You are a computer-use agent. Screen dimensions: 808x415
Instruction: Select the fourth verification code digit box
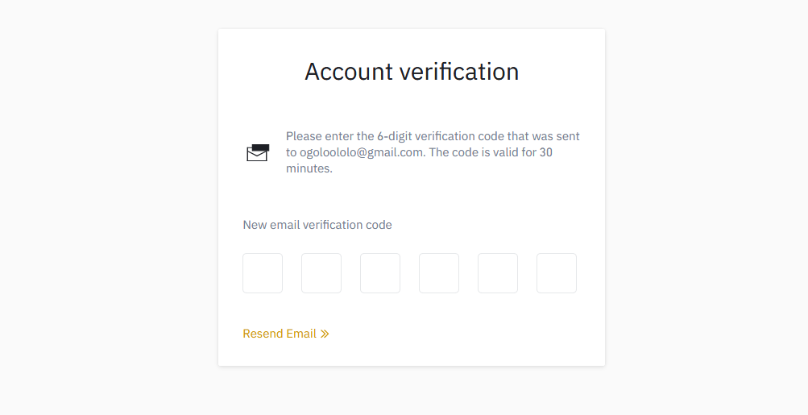click(x=439, y=273)
